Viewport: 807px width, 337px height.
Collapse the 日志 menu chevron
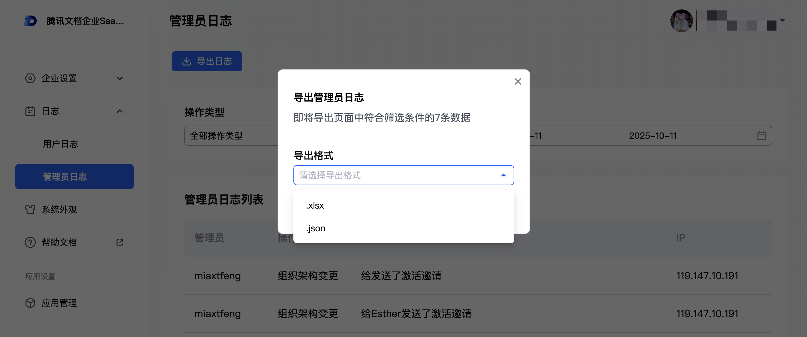[x=120, y=111]
